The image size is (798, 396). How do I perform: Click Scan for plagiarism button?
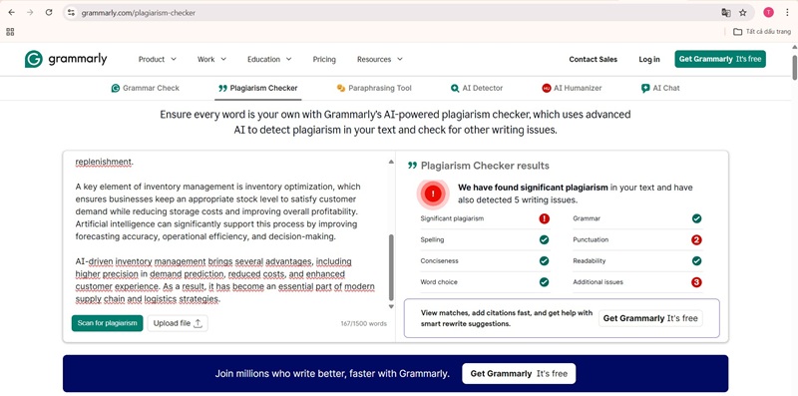[x=107, y=323]
